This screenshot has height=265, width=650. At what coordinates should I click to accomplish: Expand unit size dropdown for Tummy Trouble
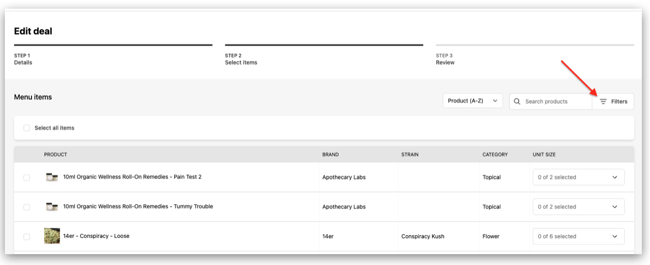[x=578, y=207]
